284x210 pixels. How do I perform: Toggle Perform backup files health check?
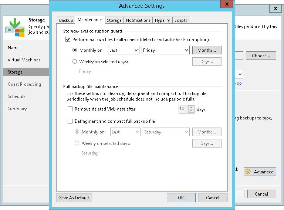[68, 40]
